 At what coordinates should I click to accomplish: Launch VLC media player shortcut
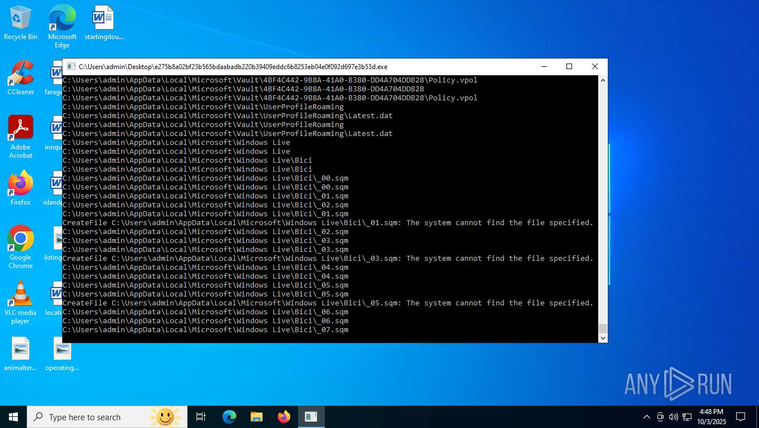pos(21,303)
